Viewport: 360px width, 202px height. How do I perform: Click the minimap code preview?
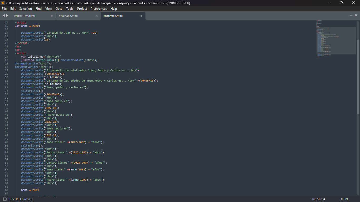coord(336,38)
